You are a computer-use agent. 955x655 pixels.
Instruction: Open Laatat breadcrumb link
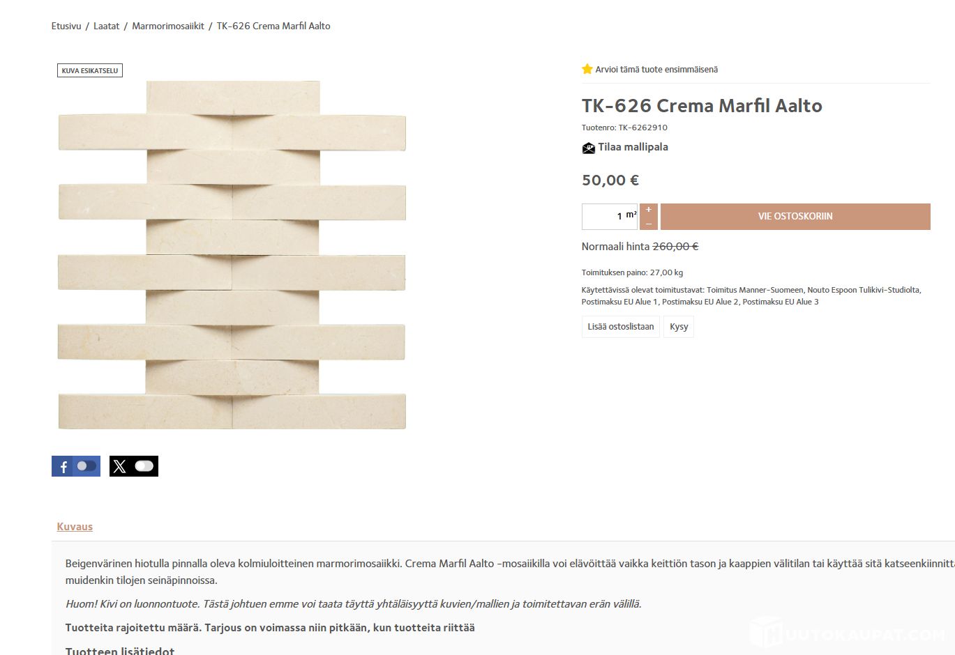[107, 26]
